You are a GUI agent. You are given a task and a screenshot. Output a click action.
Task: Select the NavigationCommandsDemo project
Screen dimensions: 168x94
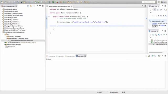click(x=14, y=26)
